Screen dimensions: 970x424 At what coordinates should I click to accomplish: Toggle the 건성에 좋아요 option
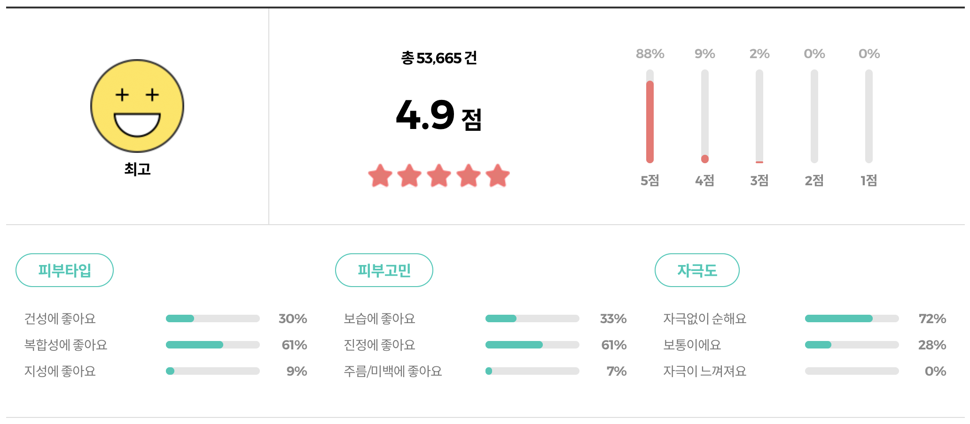click(60, 318)
